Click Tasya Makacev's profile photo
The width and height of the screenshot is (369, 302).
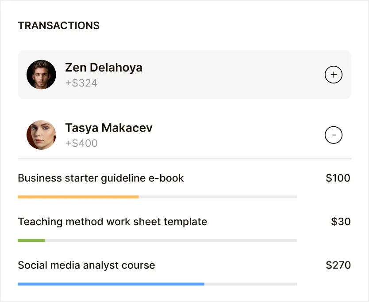[x=41, y=135]
